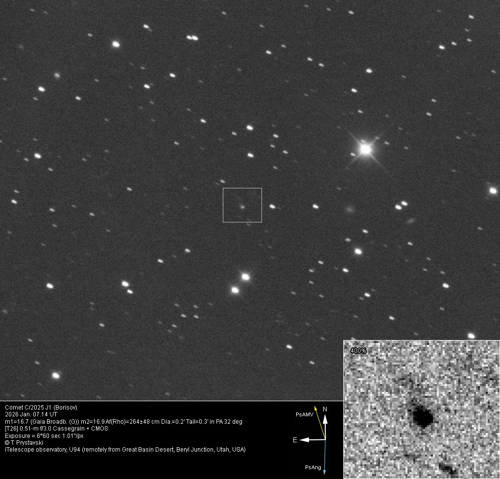Click the 2026 Jan. 07.14 UT date

tap(31, 414)
